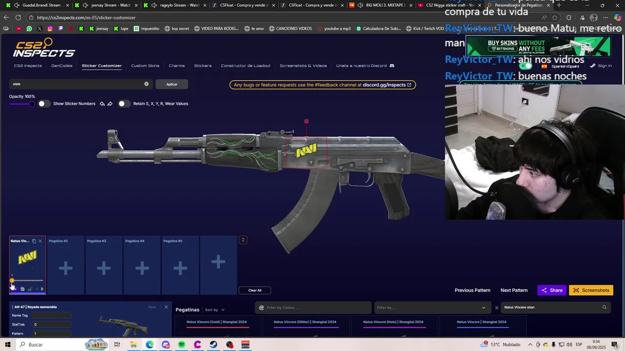The width and height of the screenshot is (625, 351).
Task: Open discord.gg/inspects feedback link
Action: 387,85
